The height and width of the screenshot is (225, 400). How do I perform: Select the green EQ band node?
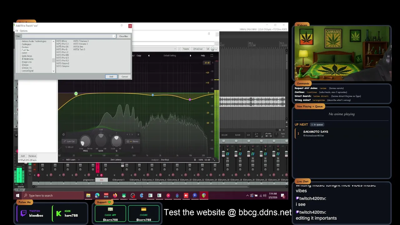click(76, 94)
